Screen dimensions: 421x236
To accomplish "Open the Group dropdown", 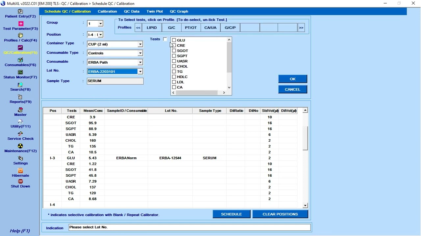I will (x=101, y=24).
